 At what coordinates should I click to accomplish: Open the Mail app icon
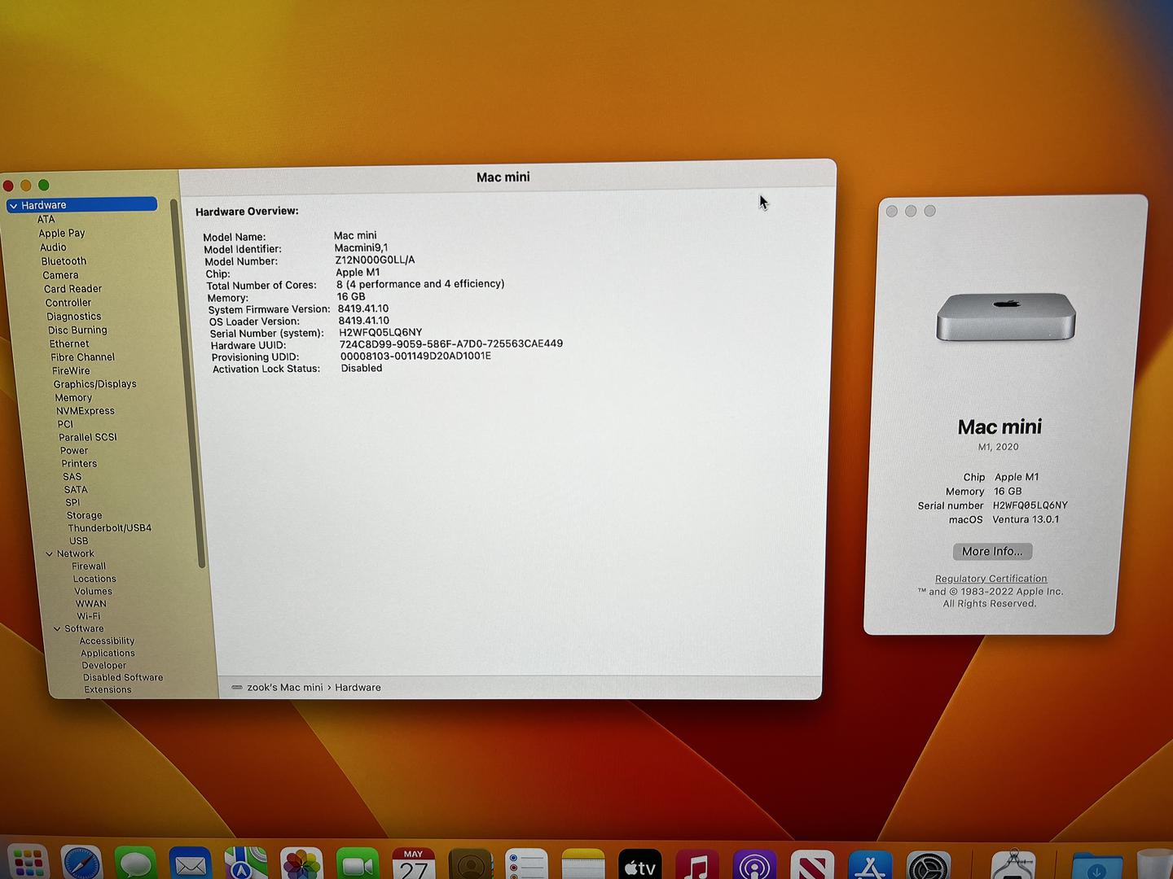(191, 864)
